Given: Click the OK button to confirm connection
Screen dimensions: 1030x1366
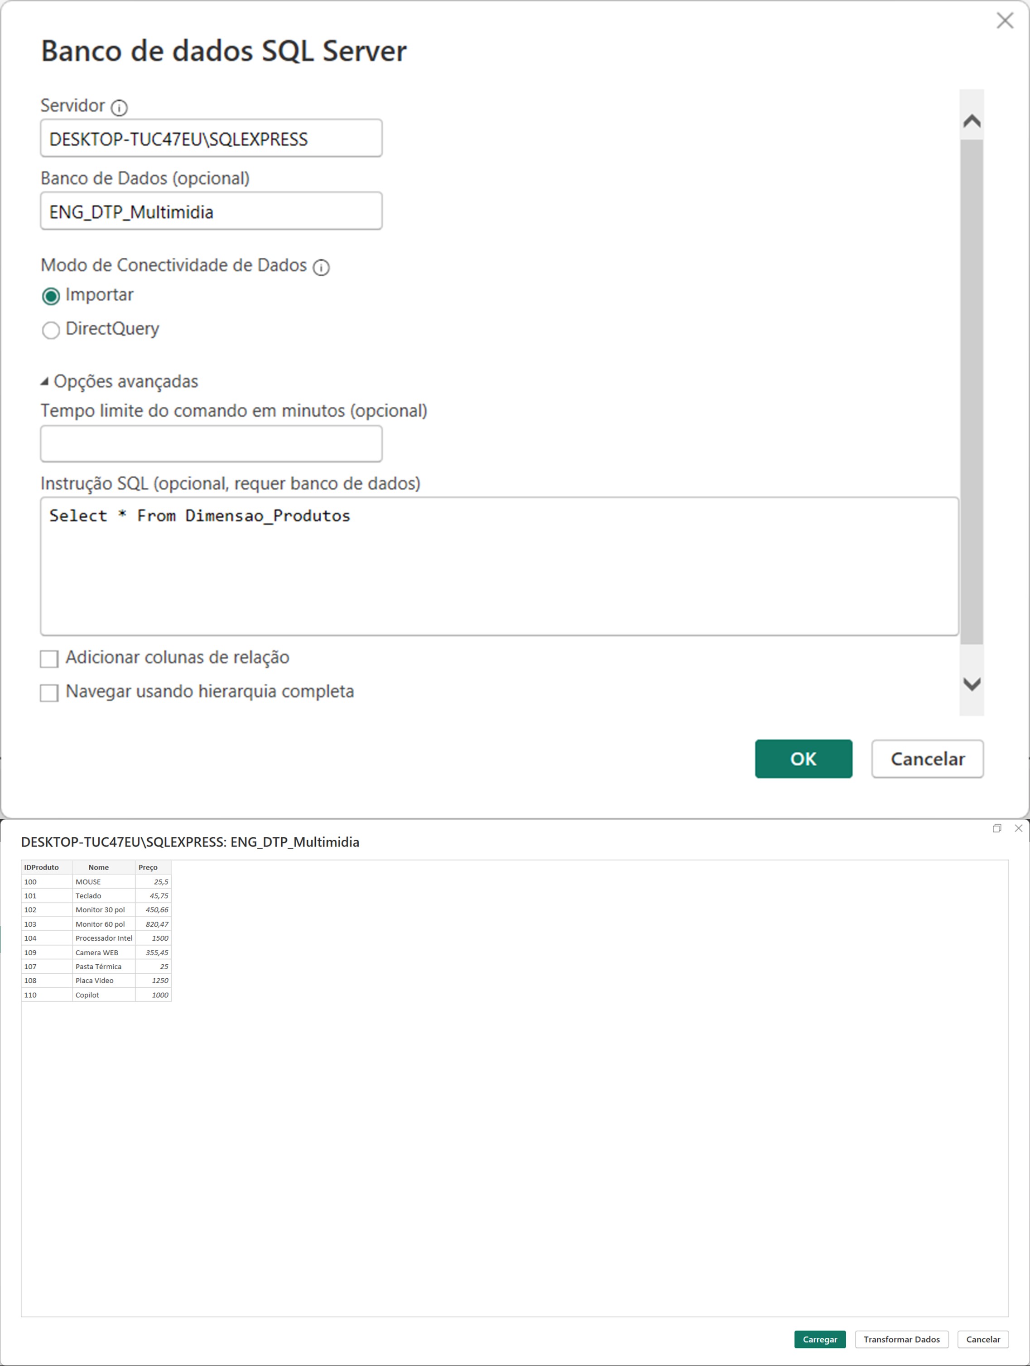Looking at the screenshot, I should (804, 757).
